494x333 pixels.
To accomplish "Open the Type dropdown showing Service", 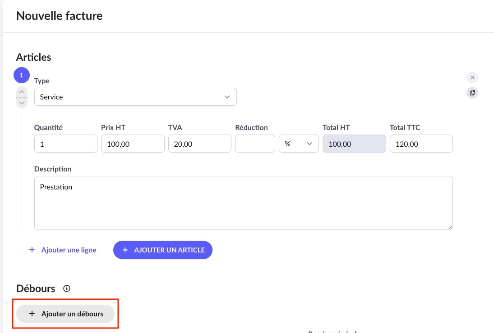I will point(135,97).
